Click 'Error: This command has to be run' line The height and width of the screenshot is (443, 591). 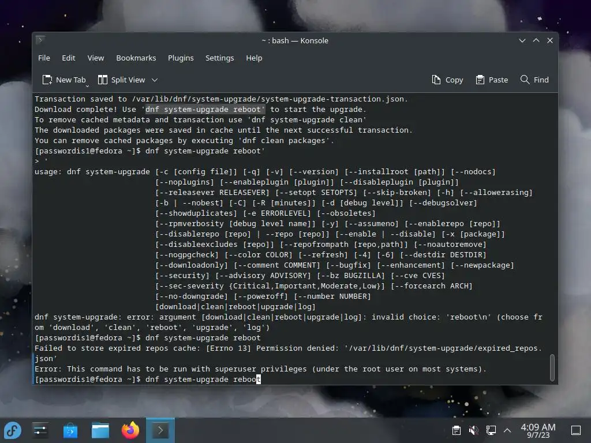(x=260, y=369)
